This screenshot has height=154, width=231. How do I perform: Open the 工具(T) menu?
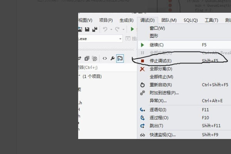[211, 20]
